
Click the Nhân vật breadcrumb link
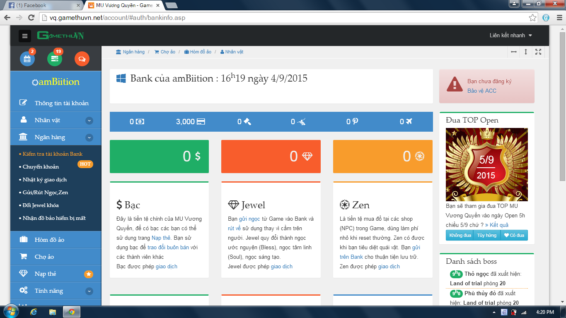tap(232, 52)
